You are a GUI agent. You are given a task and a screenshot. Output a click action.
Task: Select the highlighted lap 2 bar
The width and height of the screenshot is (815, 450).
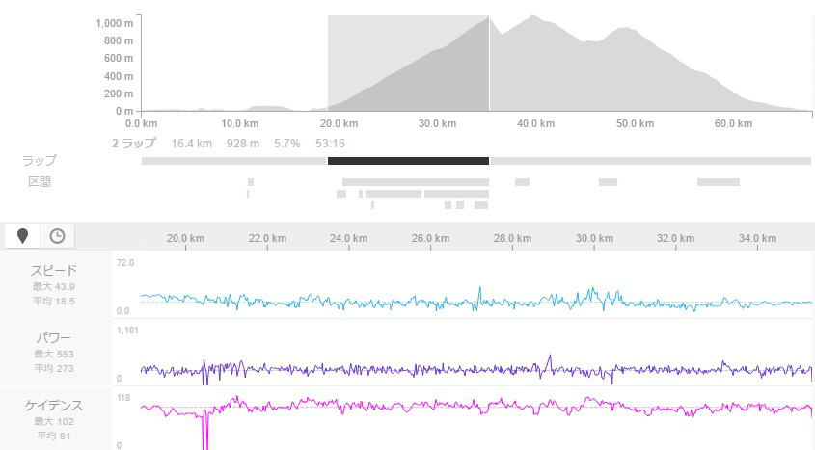point(408,161)
